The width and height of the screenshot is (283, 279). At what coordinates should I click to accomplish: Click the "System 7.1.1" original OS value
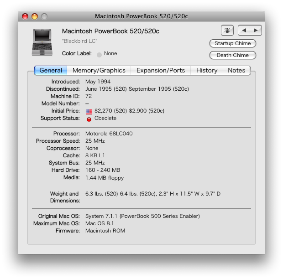pyautogui.click(x=101, y=216)
